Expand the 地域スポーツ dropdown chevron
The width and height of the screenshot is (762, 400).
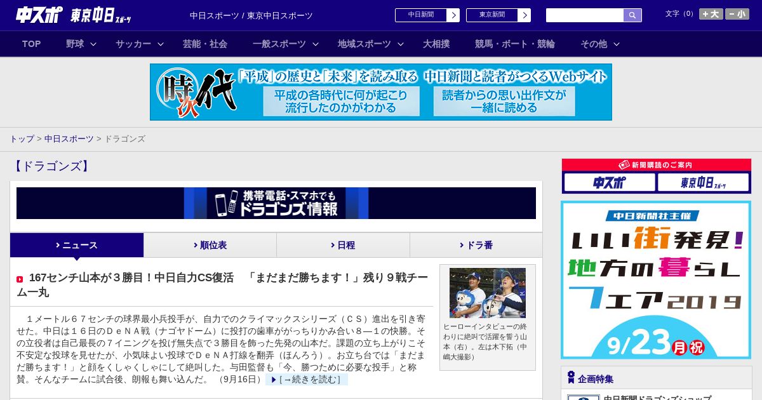401,44
